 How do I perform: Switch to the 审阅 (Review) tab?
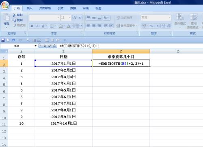86,8
